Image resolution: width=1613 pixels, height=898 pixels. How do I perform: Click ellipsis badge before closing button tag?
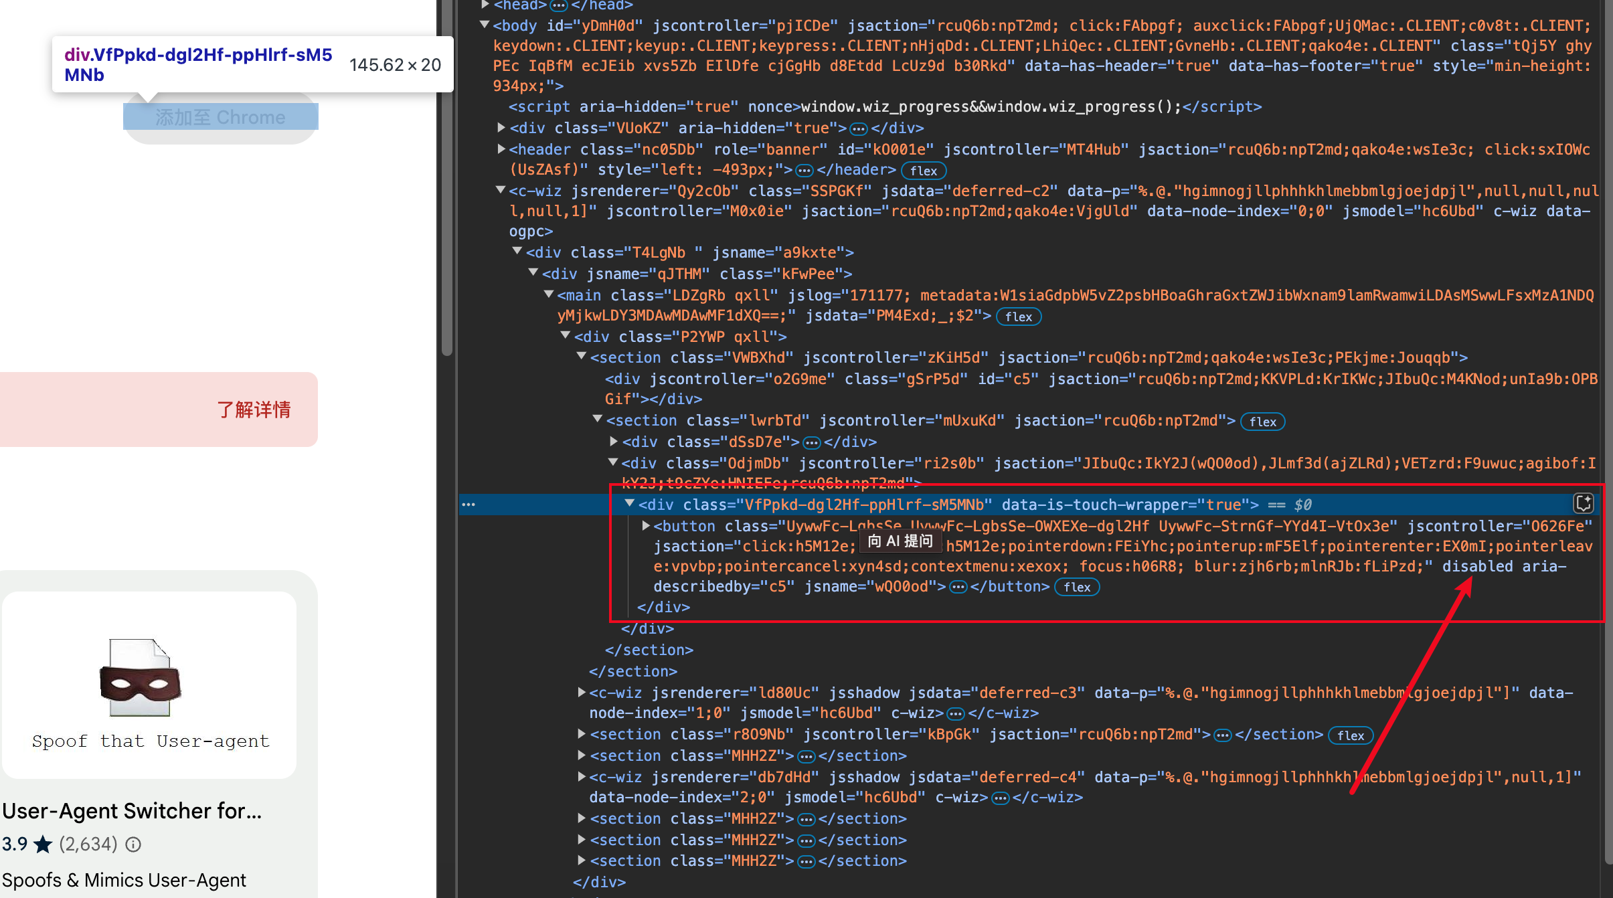958,587
